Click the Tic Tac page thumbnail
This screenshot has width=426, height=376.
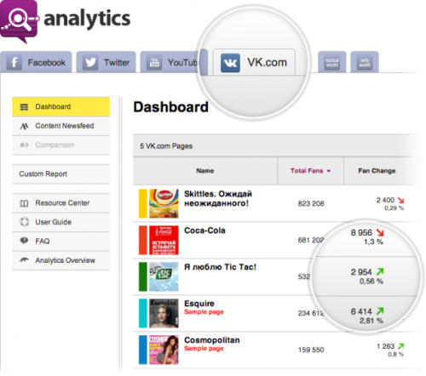[x=164, y=276]
